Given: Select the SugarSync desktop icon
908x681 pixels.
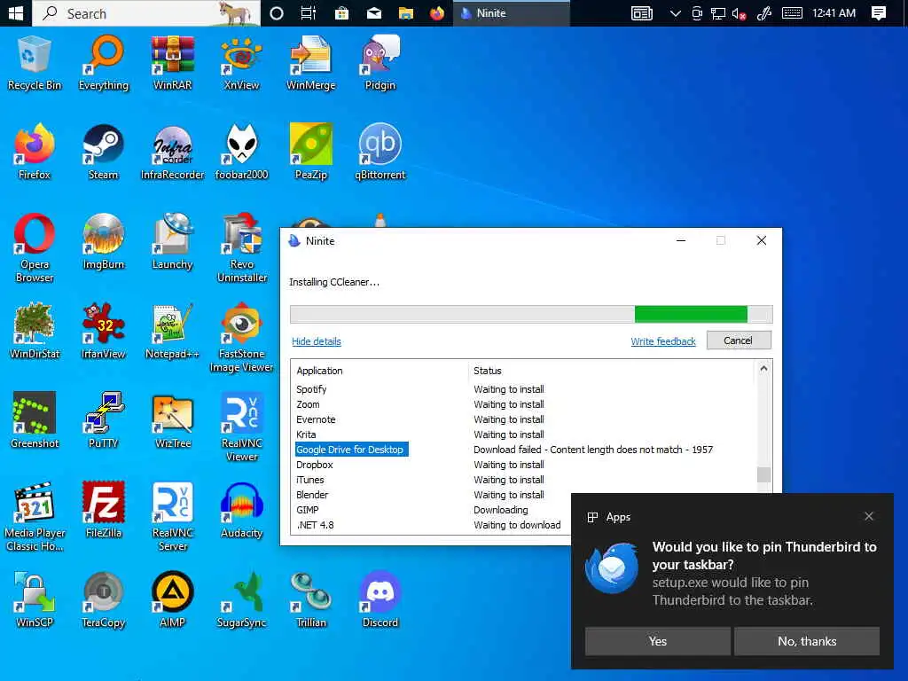Looking at the screenshot, I should pos(241,600).
